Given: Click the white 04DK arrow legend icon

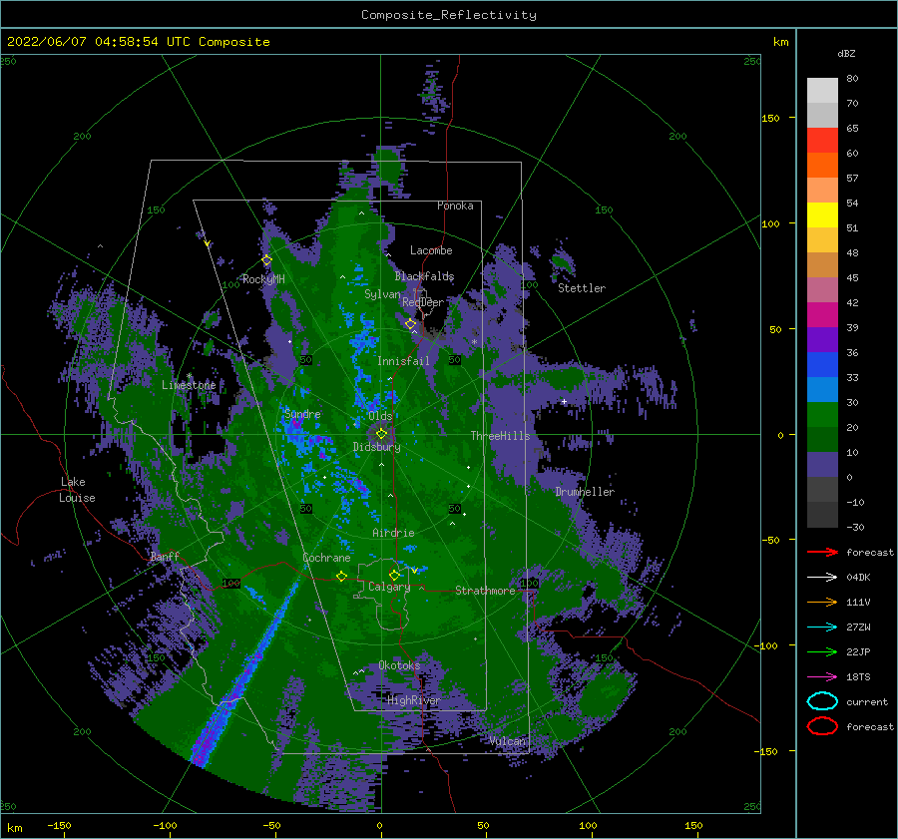Looking at the screenshot, I should click(822, 578).
